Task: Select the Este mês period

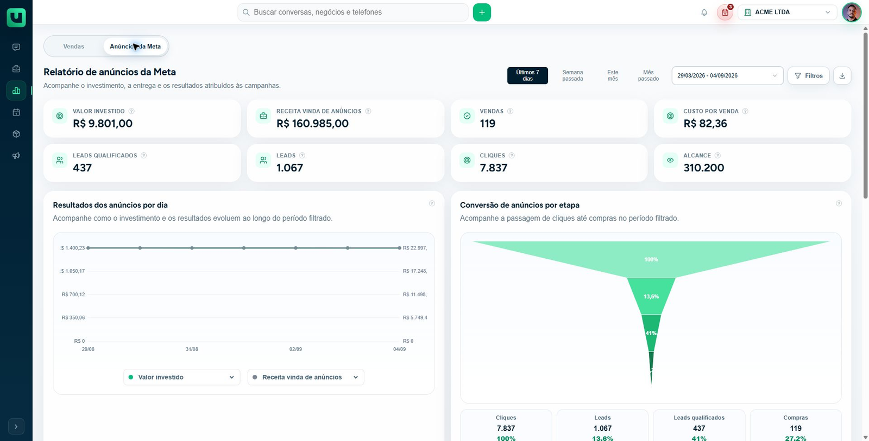Action: point(613,75)
